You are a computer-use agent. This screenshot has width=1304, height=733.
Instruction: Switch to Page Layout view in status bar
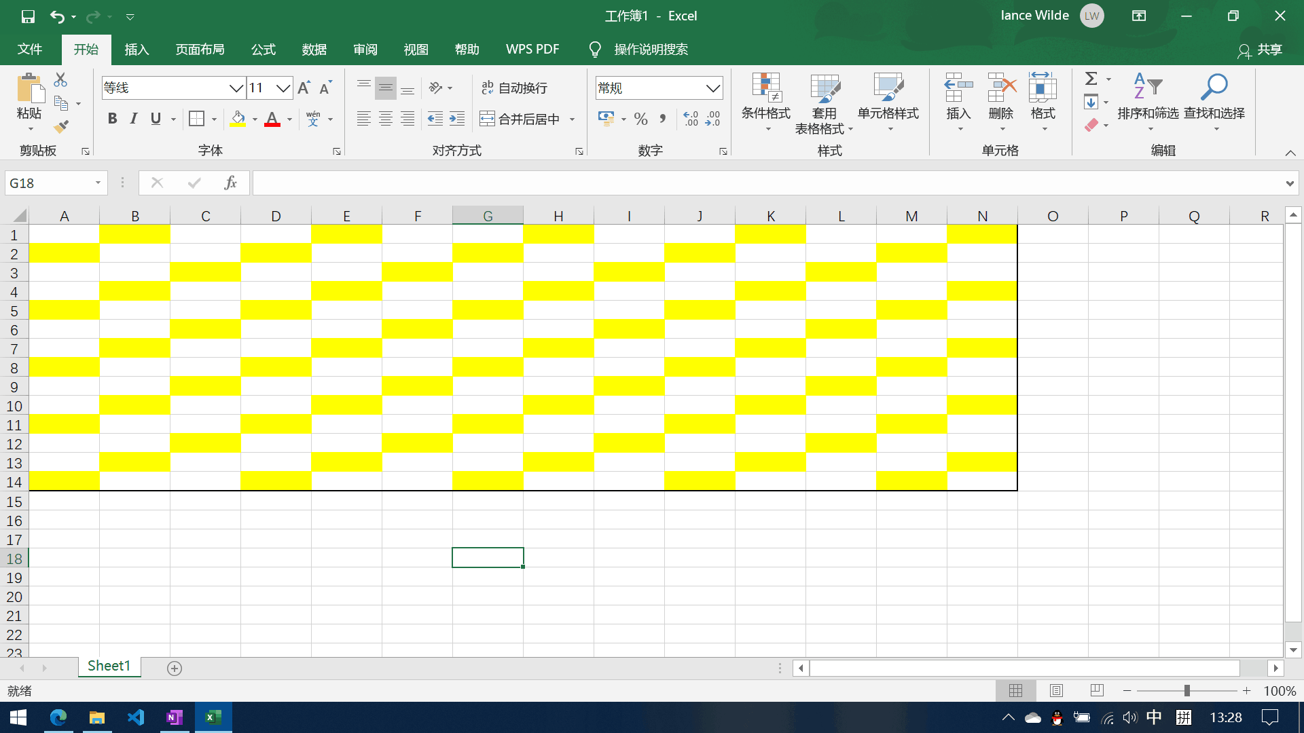(1056, 690)
